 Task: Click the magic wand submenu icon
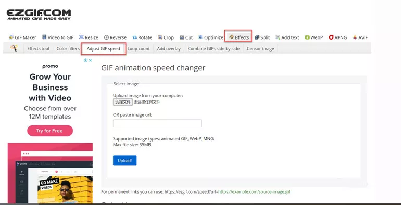(x=14, y=48)
